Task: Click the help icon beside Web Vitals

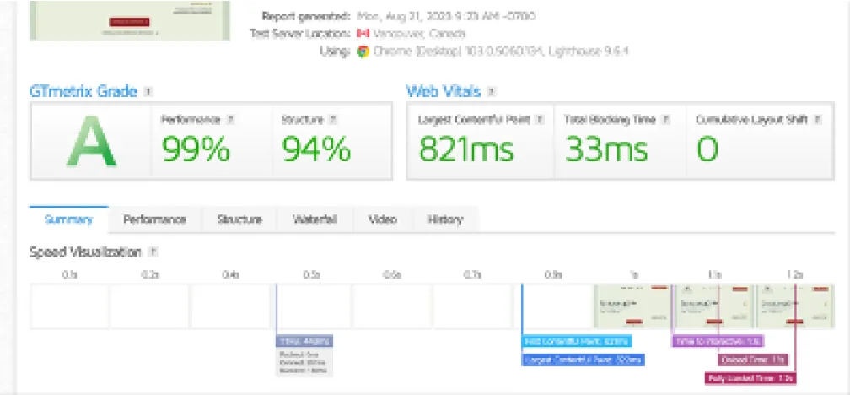Action: coord(492,91)
